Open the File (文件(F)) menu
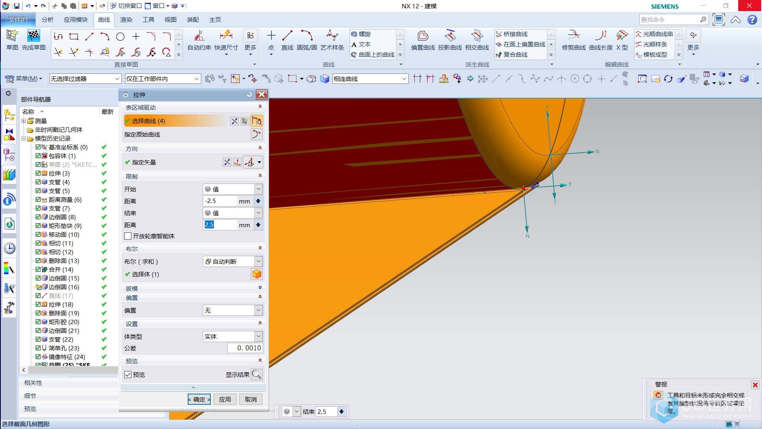The height and width of the screenshot is (429, 762). (x=18, y=19)
